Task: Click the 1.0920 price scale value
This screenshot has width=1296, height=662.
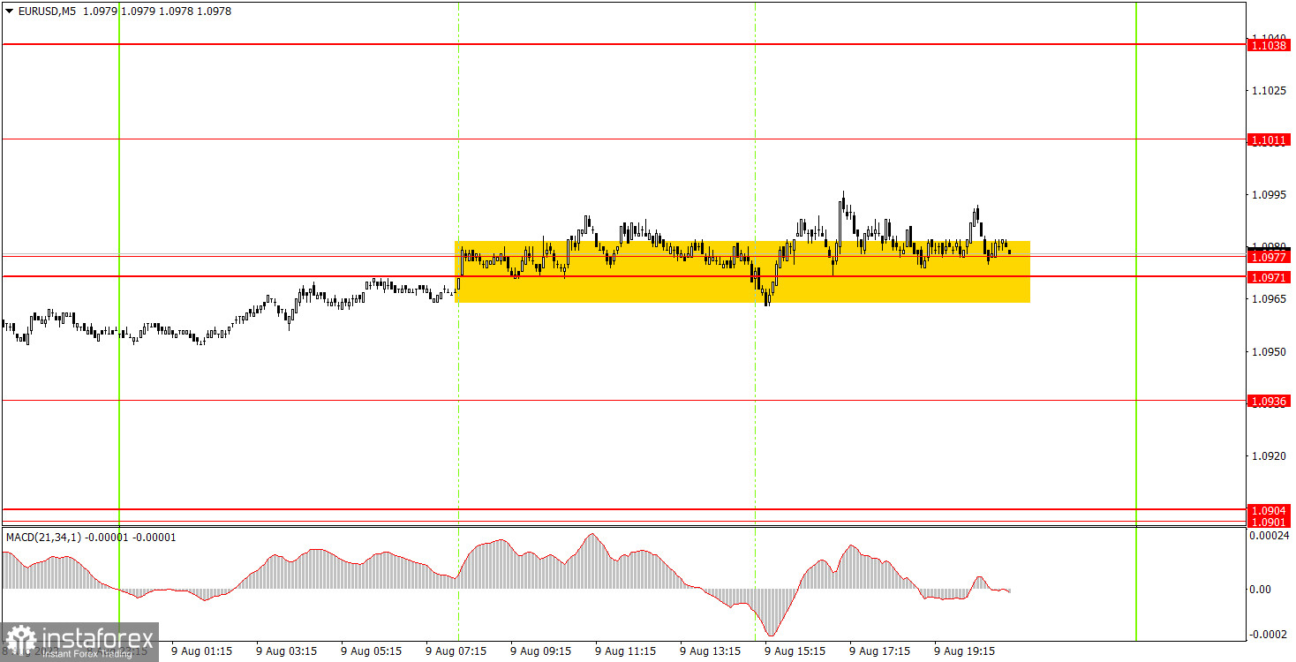Action: 1270,456
